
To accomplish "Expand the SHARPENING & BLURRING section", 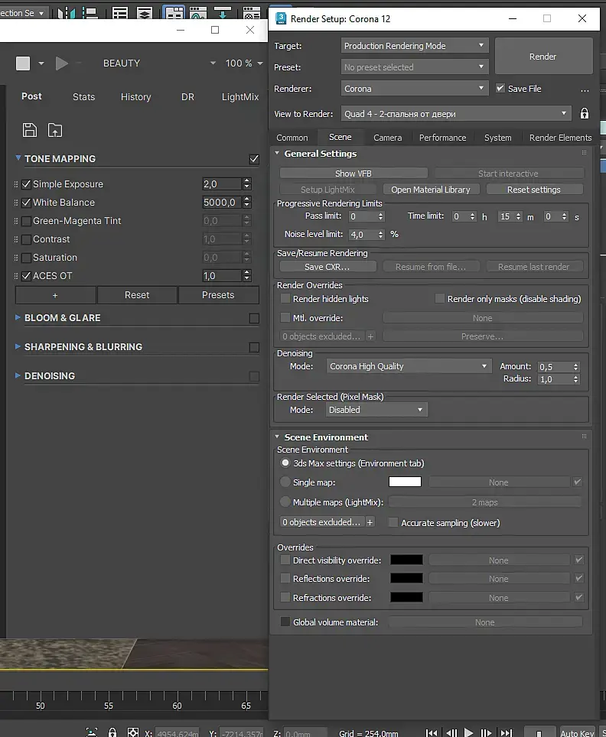I will [18, 346].
